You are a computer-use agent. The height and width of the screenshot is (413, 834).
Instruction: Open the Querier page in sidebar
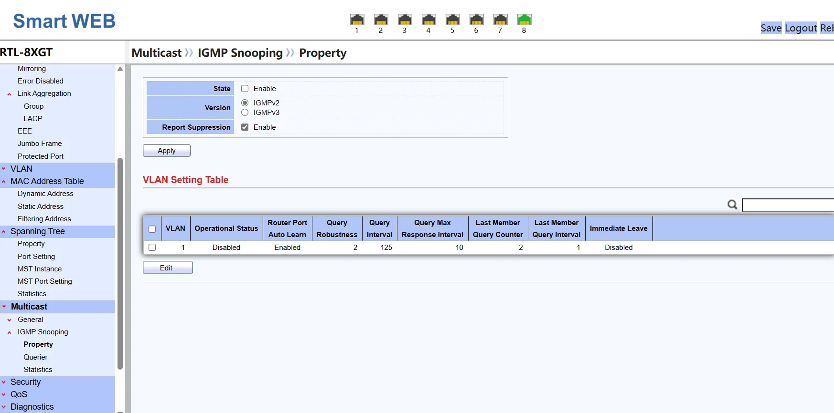pyautogui.click(x=35, y=357)
